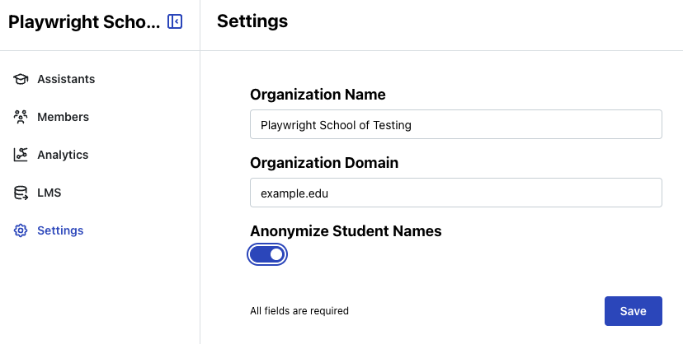Image resolution: width=683 pixels, height=344 pixels.
Task: Click the Settings page heading
Action: (252, 21)
